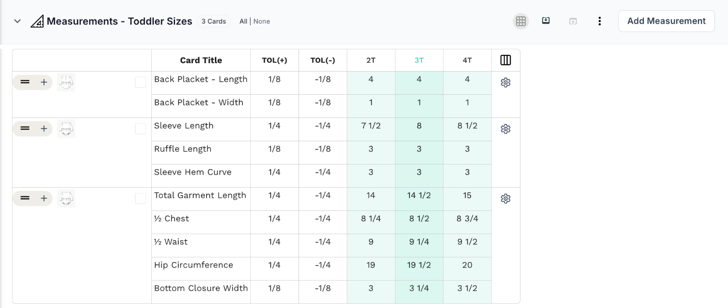Open settings gear for Total Garment Length card
Screen dimensions: 728x308
[x=506, y=199]
